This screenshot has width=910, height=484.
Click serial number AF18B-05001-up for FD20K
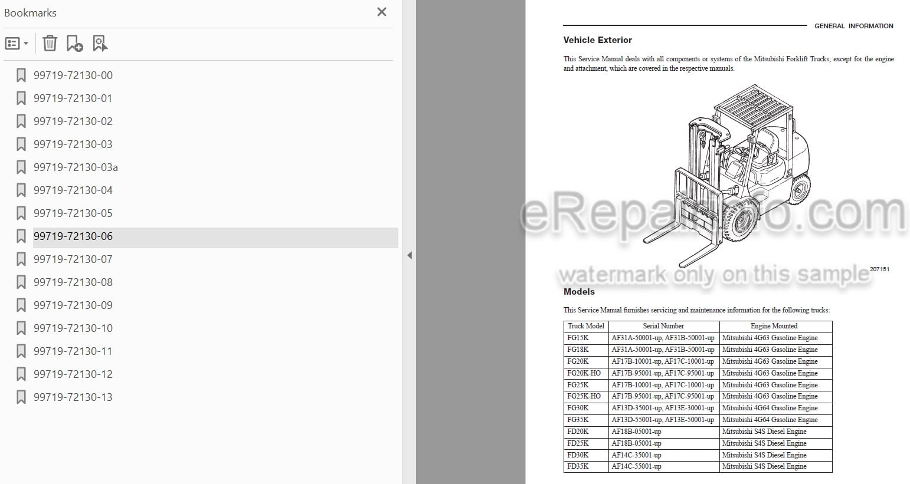[664, 432]
